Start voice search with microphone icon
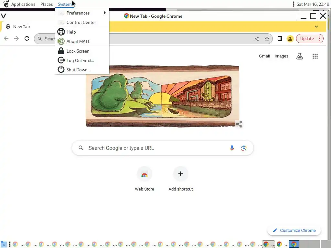 [x=232, y=148]
